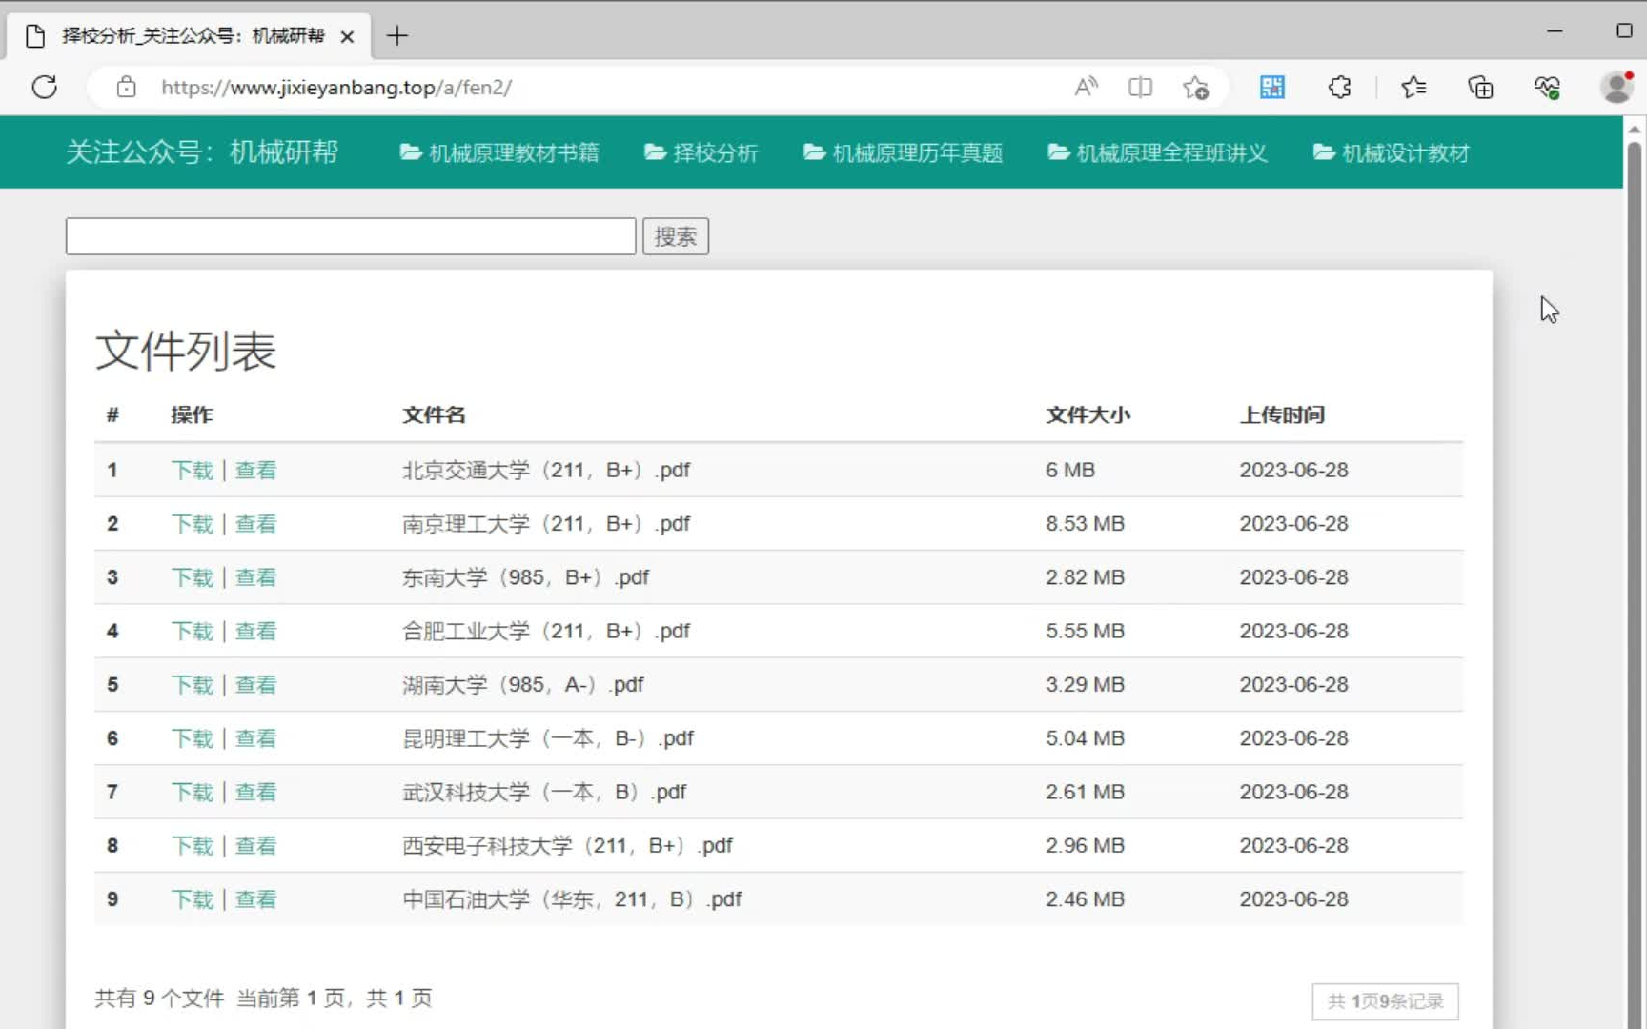This screenshot has height=1029, width=1647.
Task: Download 南京理工大学 pdf file
Action: click(193, 523)
